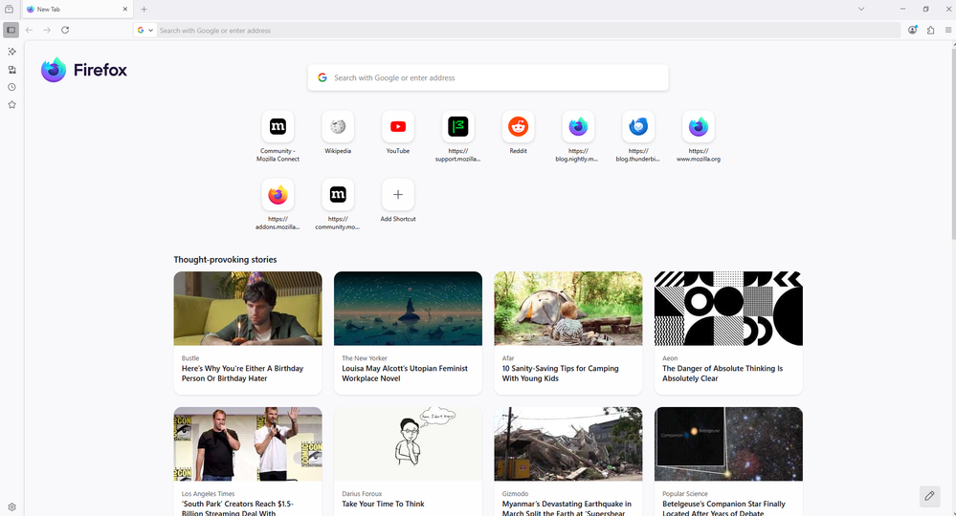Open the YouTube shortcut tile
This screenshot has height=516, width=956.
click(x=397, y=127)
